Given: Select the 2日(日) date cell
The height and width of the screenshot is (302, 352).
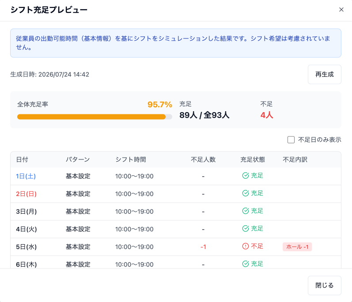Looking at the screenshot, I should (x=26, y=194).
